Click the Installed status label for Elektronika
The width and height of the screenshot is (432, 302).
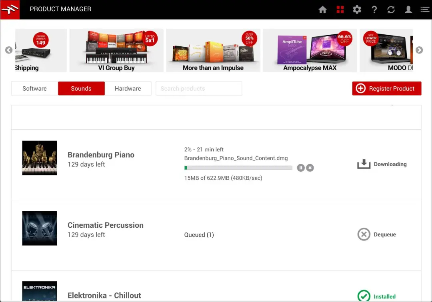tap(385, 296)
